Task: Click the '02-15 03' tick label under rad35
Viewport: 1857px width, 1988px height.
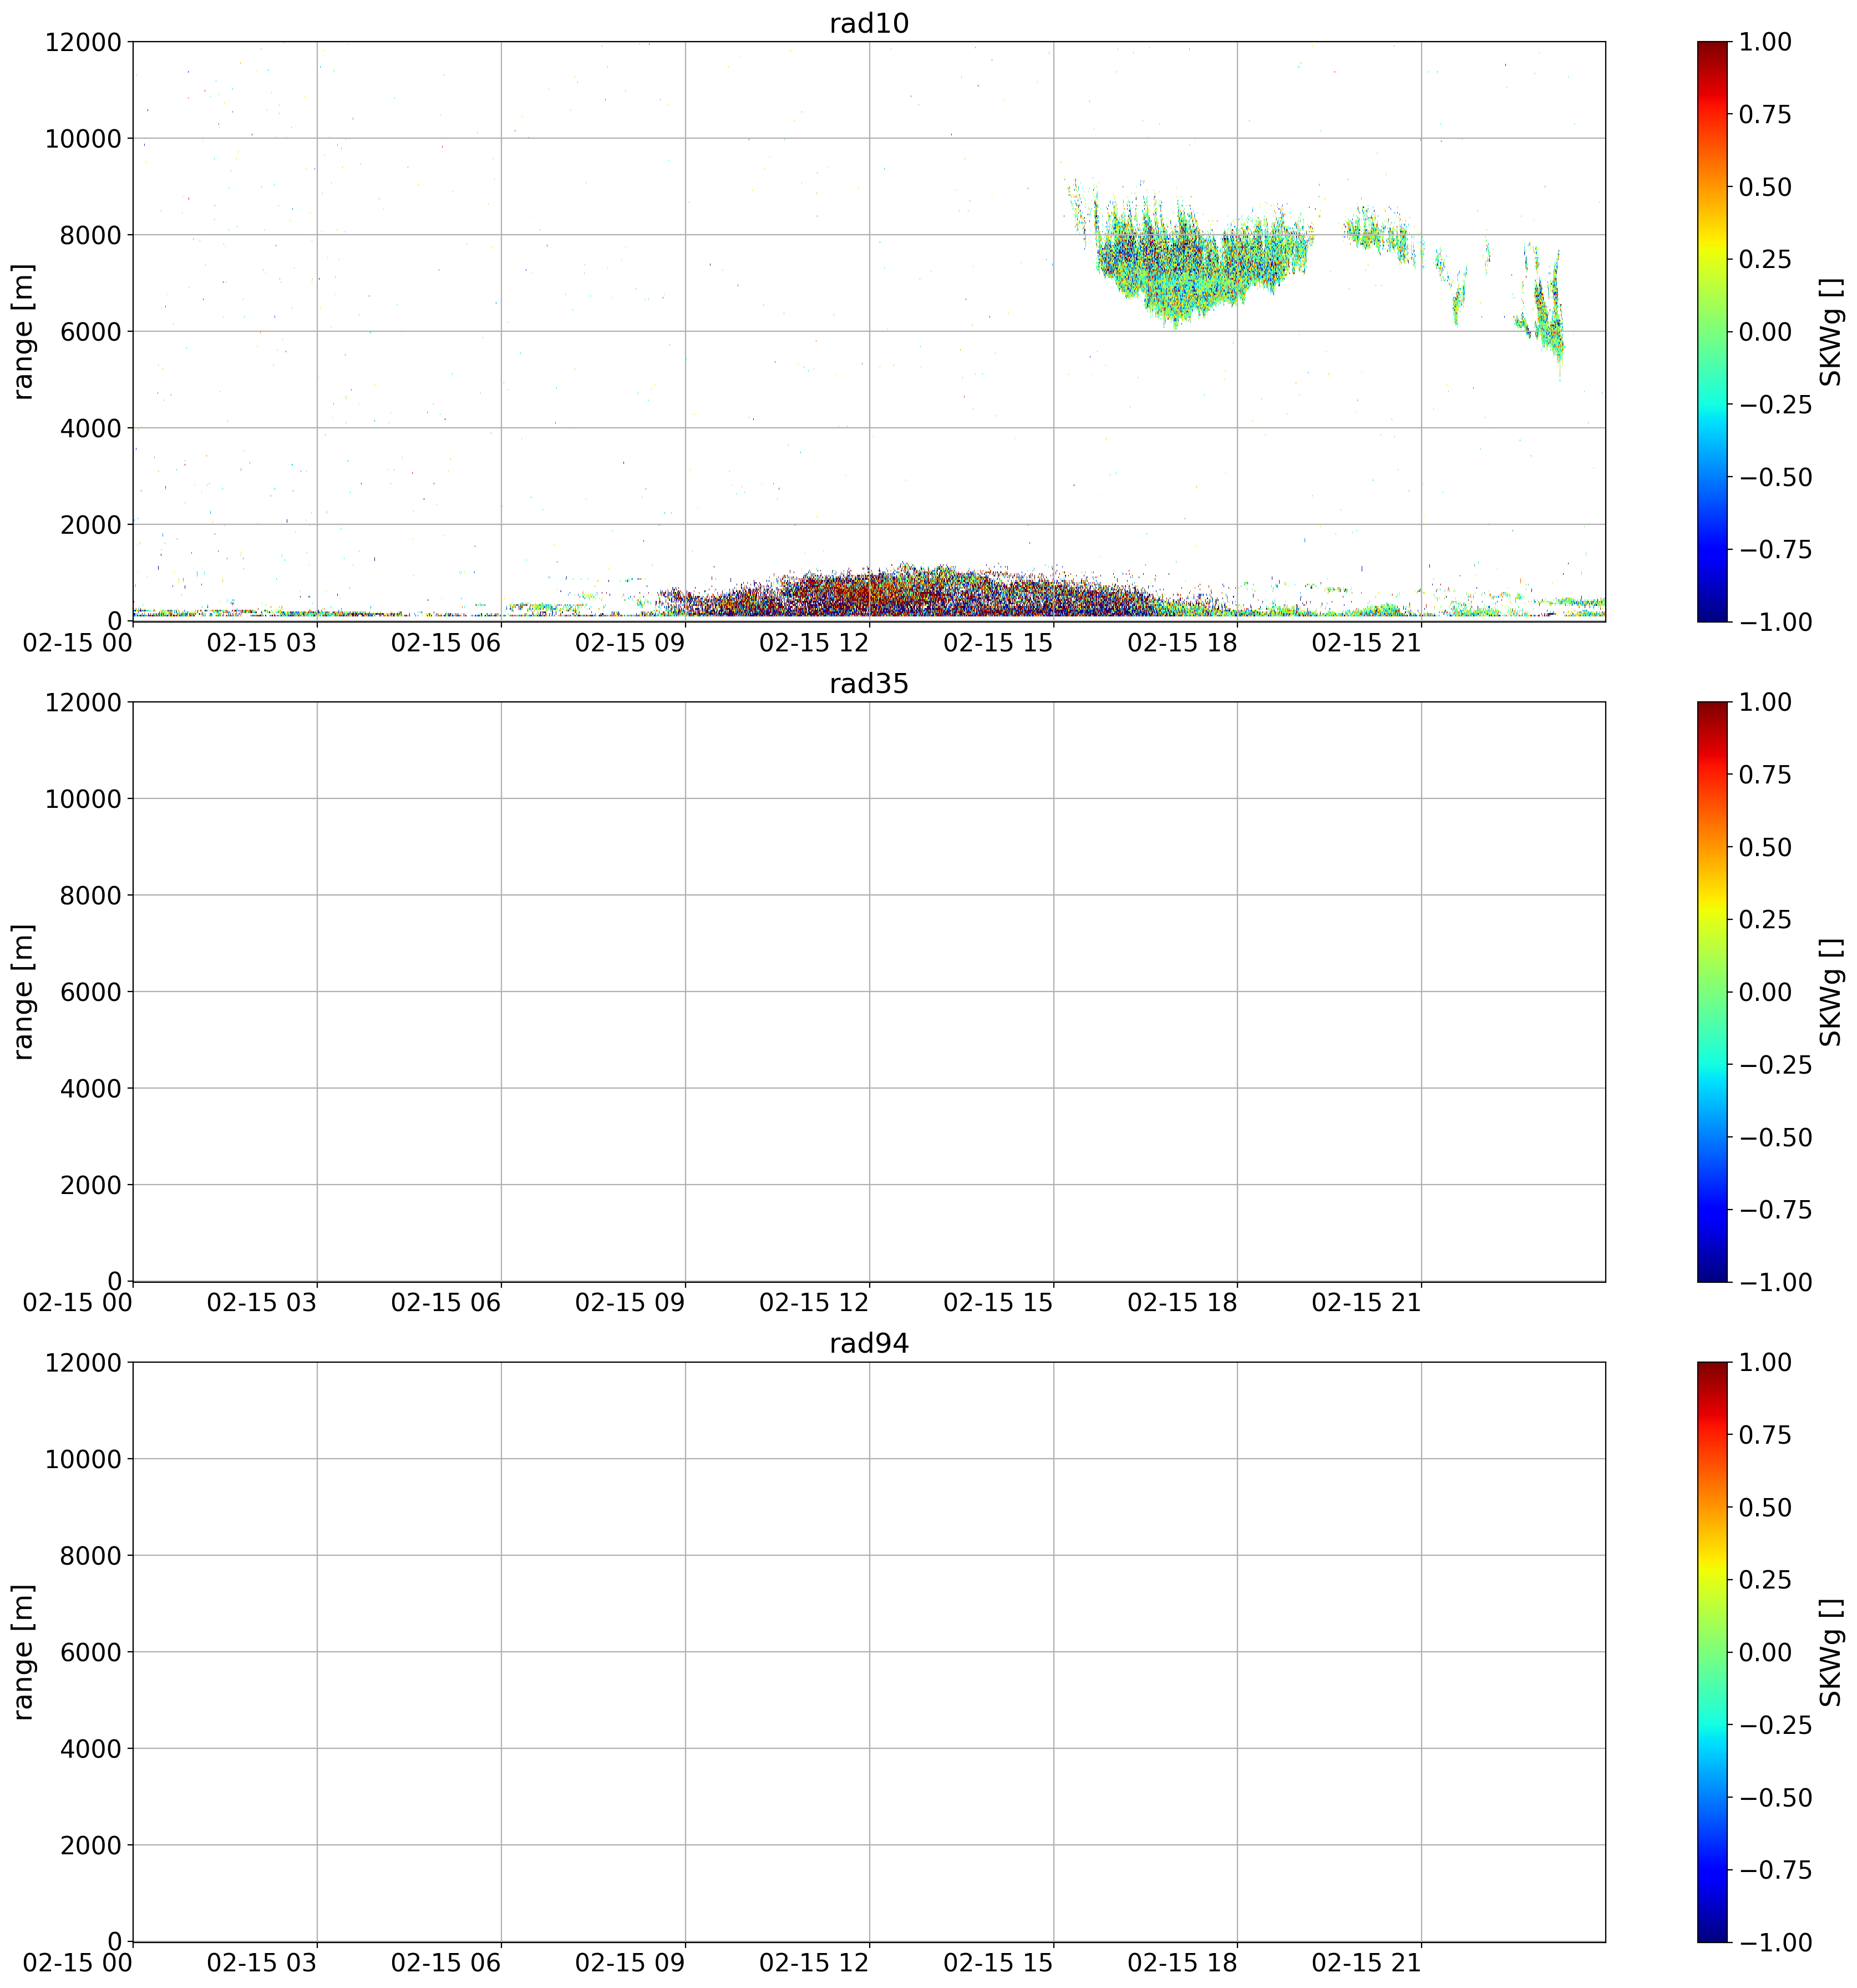Action: (x=262, y=1303)
